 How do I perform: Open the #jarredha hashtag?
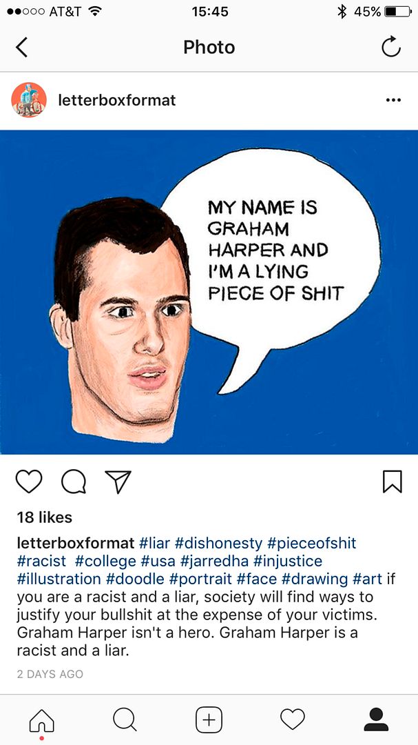[214, 561]
